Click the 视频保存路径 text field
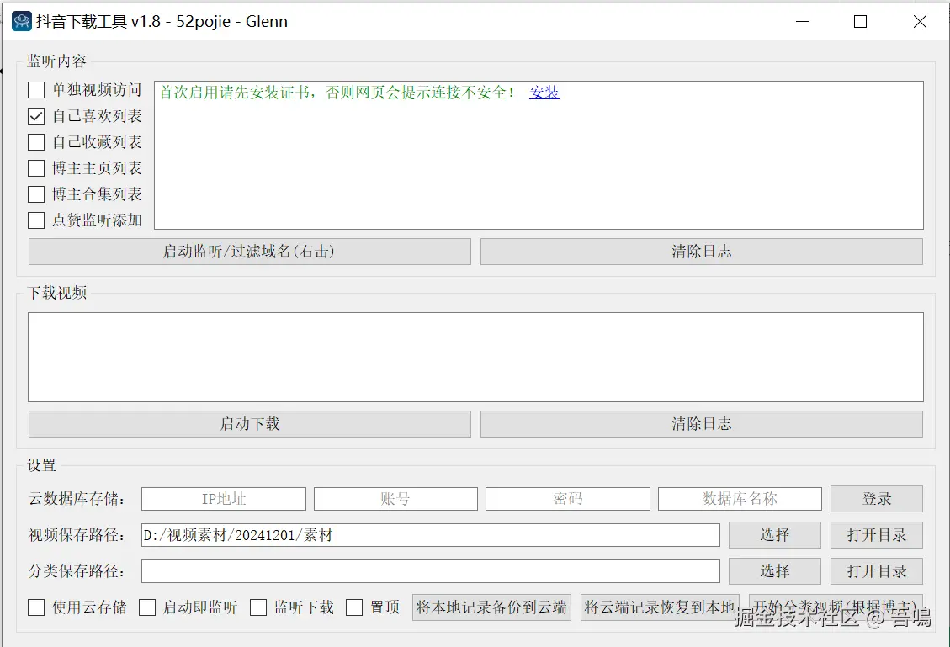 (431, 536)
